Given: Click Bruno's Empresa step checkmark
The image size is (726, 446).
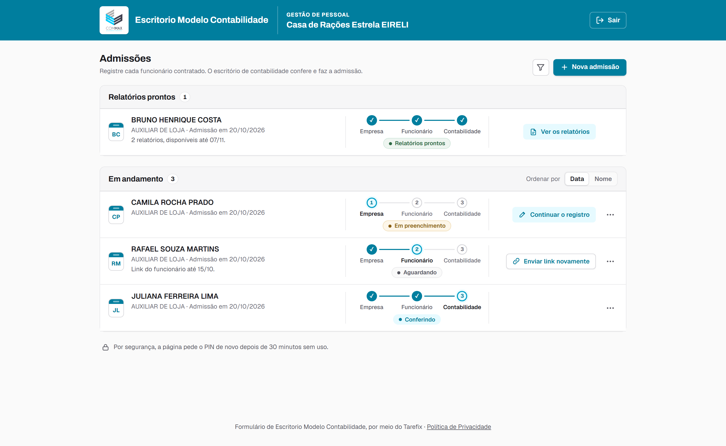Looking at the screenshot, I should pyautogui.click(x=372, y=120).
